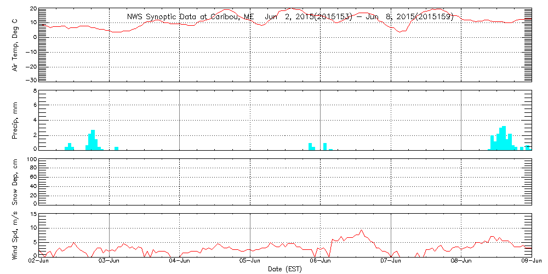Click the '02-Jun' date tick label

pos(39,262)
